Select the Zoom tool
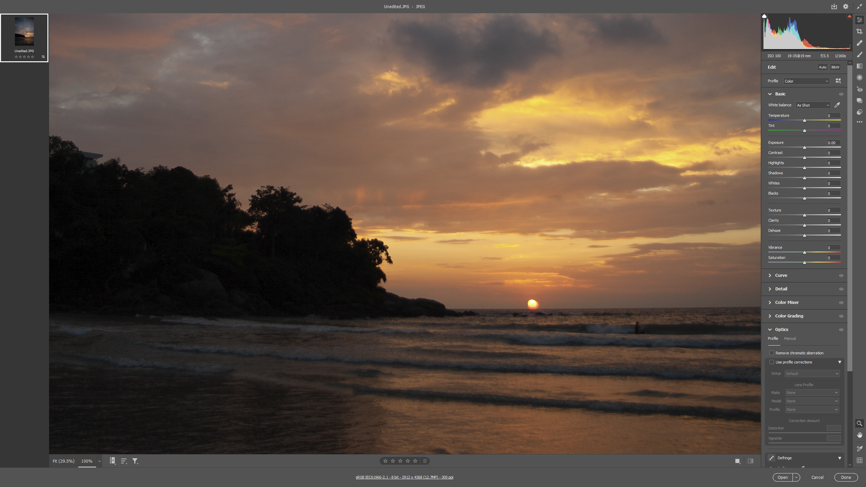The height and width of the screenshot is (487, 866). click(x=859, y=423)
